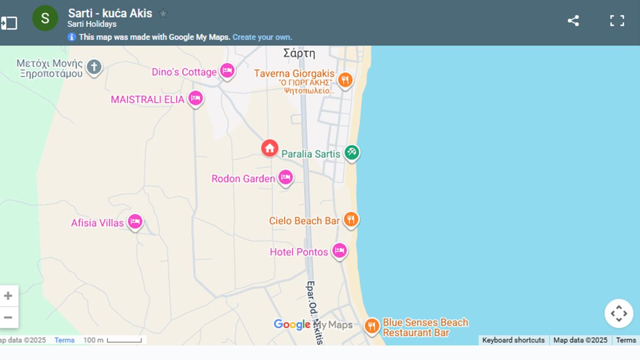The height and width of the screenshot is (360, 640).
Task: View the map in fullscreen
Action: coord(617,21)
